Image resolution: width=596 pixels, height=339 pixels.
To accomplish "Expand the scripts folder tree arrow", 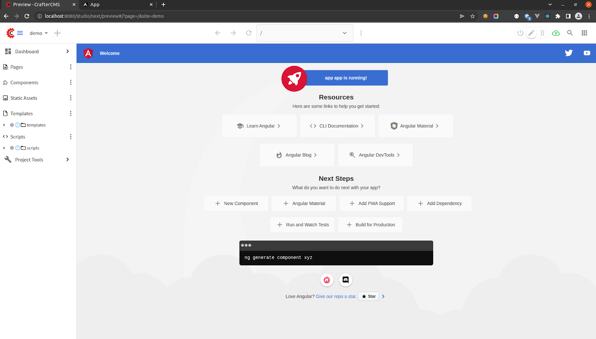I will (4, 148).
